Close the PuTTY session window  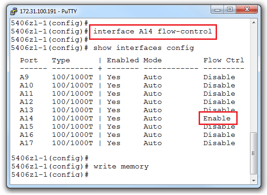click(x=246, y=9)
